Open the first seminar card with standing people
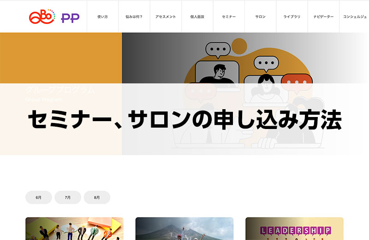Screen dimensions: 369x240 coord(74,229)
